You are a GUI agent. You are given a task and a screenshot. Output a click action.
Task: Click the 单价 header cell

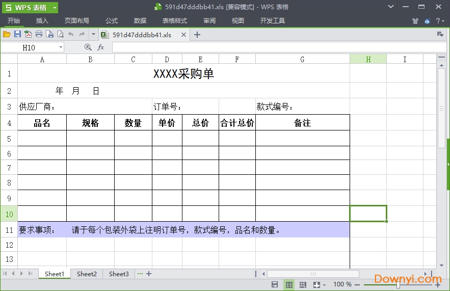167,123
